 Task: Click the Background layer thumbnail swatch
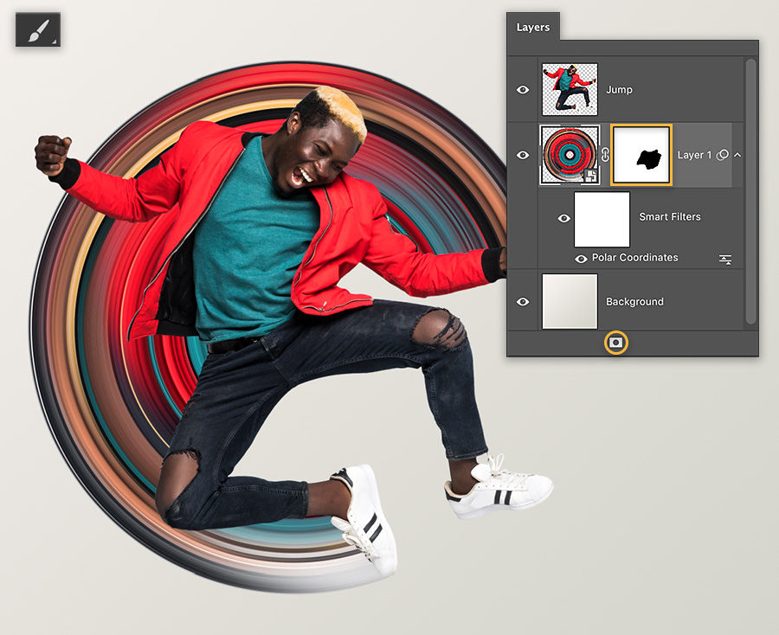coord(570,301)
